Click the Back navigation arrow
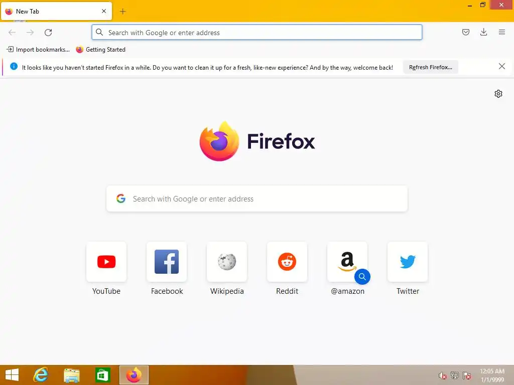Screen dimensions: 514x385 click(x=12, y=32)
